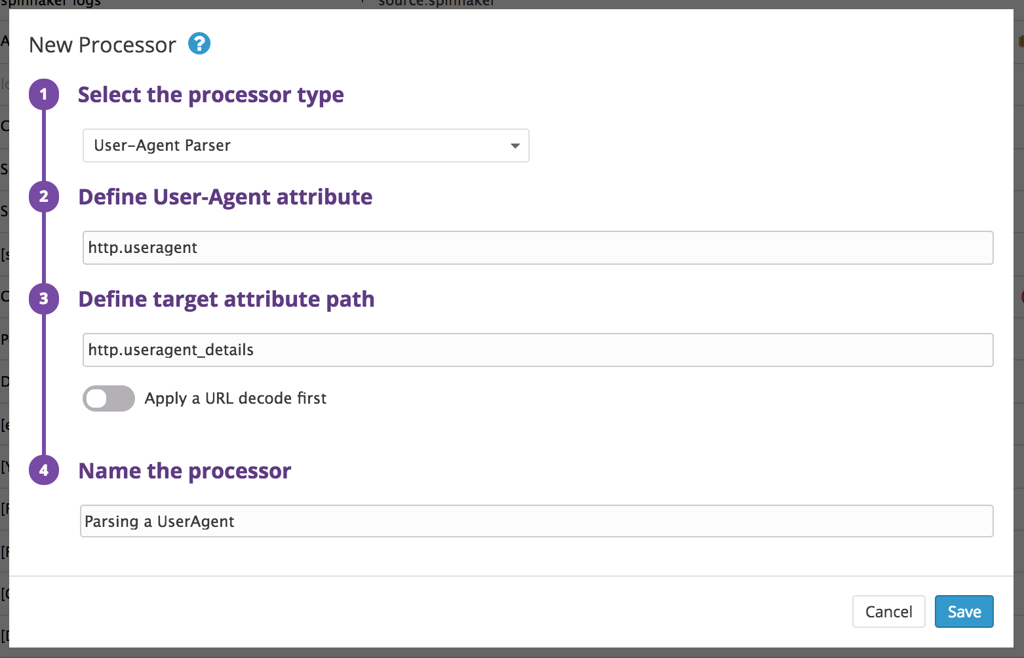Toggle the Apply a URL decode first switch

(x=109, y=398)
